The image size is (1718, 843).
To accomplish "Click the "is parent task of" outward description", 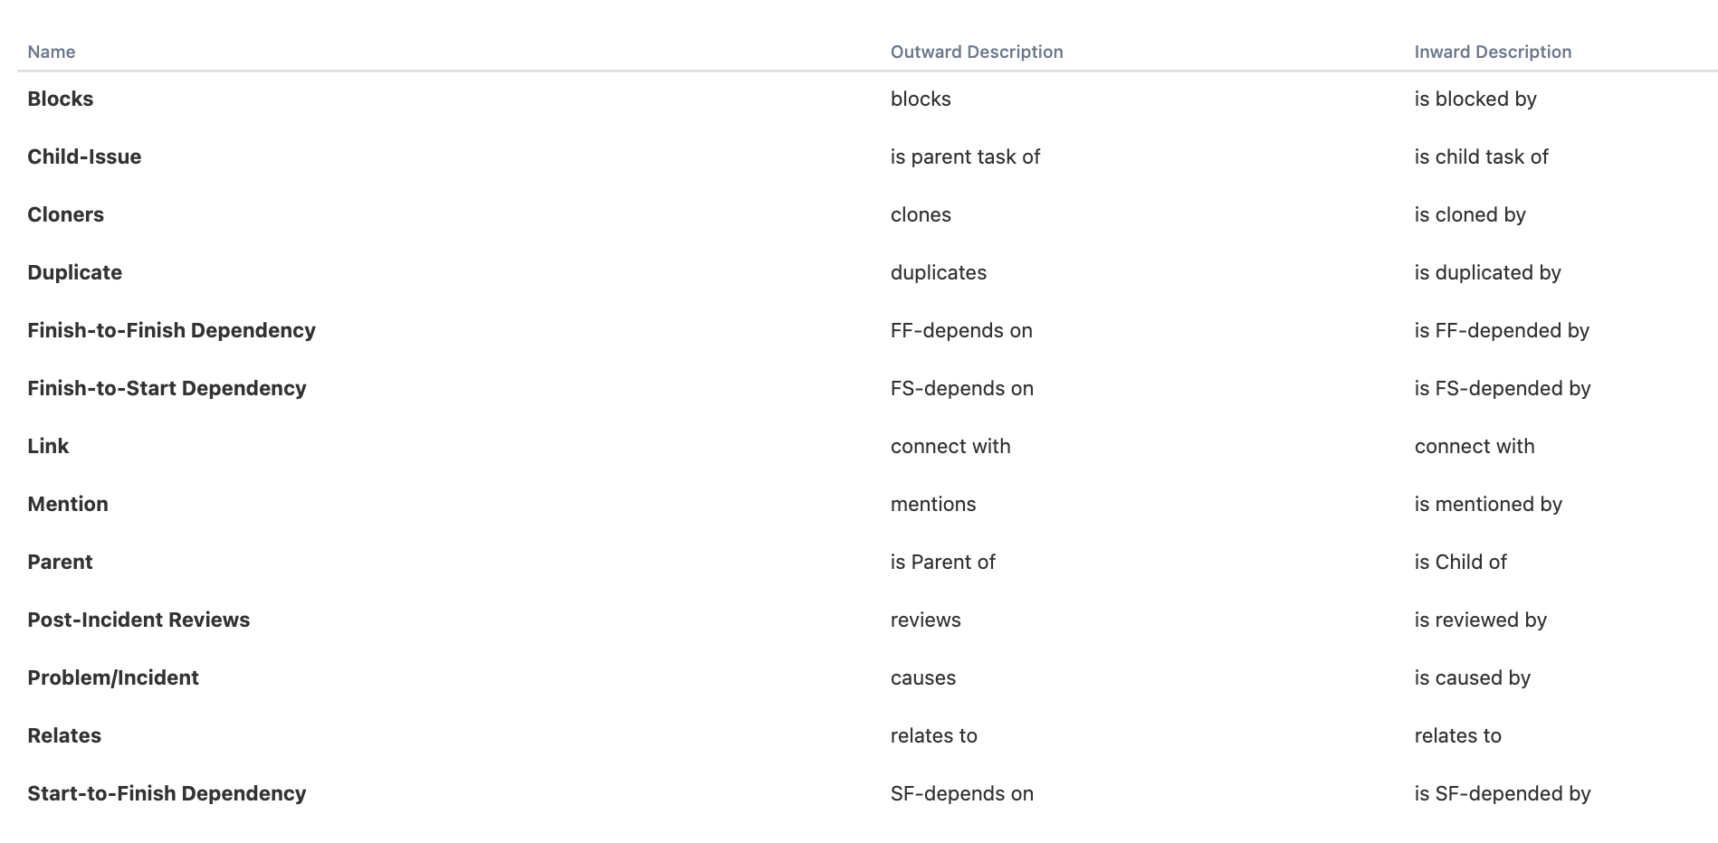I will [965, 156].
